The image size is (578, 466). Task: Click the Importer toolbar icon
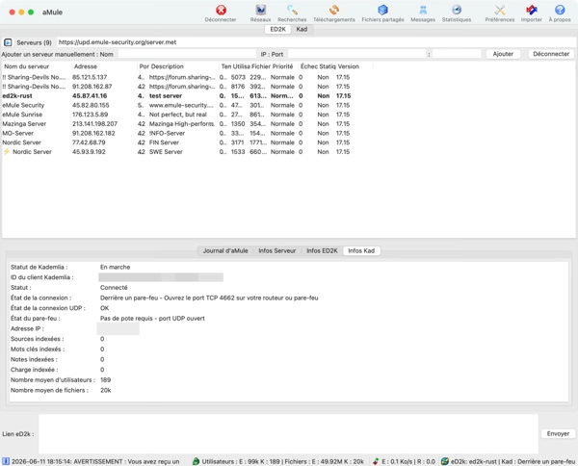[x=531, y=10]
